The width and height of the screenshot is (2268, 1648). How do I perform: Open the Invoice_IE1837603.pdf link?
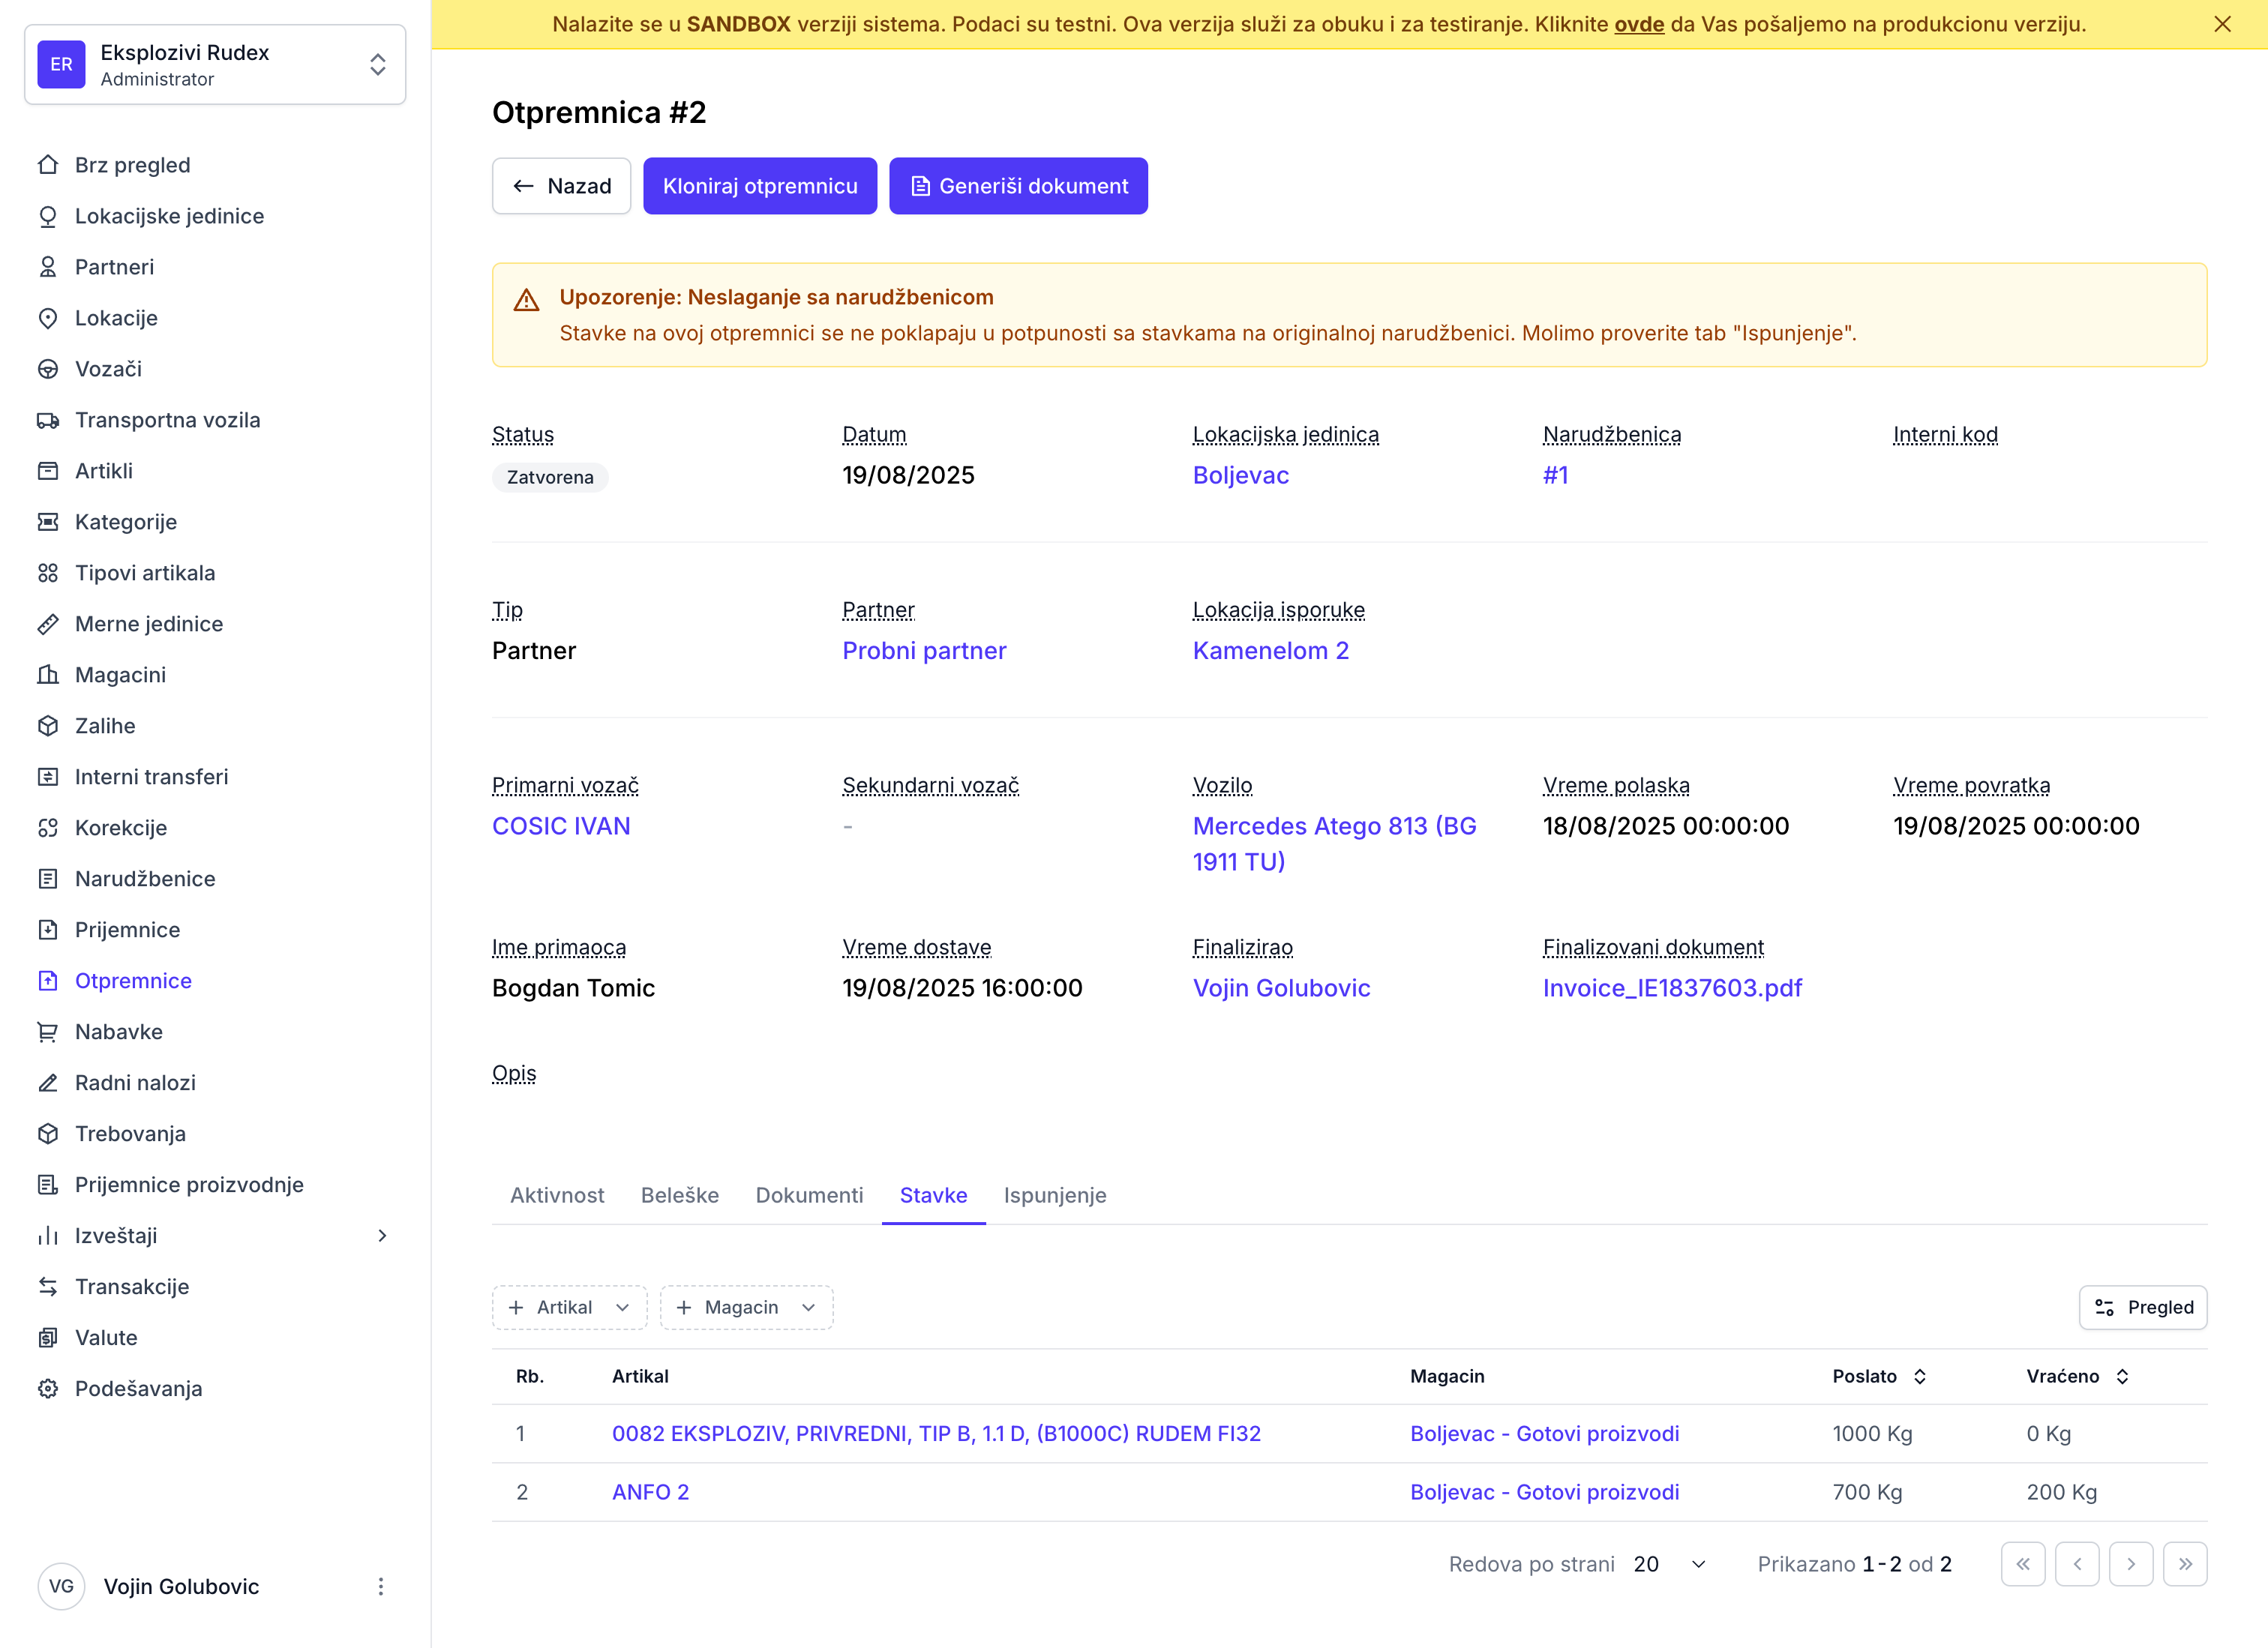[x=1672, y=988]
